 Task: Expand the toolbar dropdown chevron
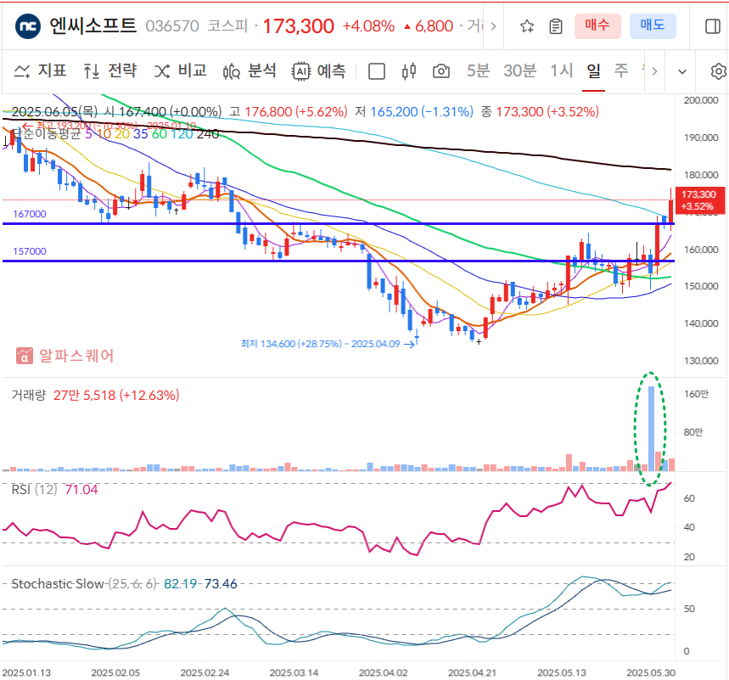[682, 71]
